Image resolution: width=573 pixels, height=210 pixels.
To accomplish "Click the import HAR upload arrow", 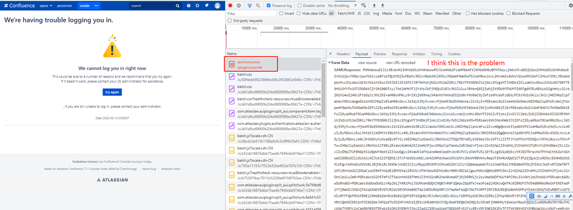I will (x=374, y=6).
